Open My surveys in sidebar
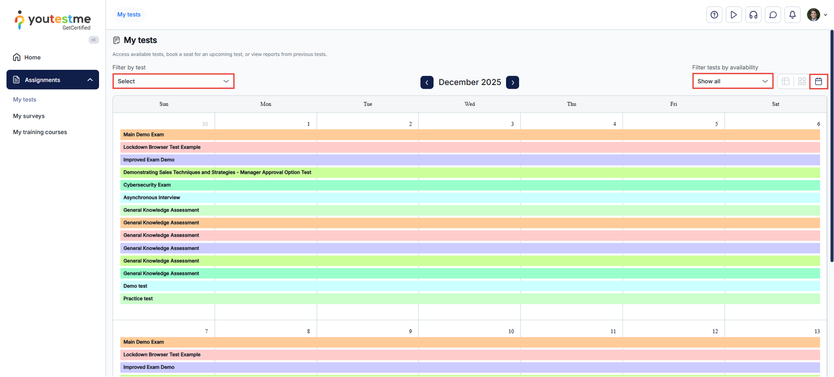834x377 pixels. click(29, 116)
